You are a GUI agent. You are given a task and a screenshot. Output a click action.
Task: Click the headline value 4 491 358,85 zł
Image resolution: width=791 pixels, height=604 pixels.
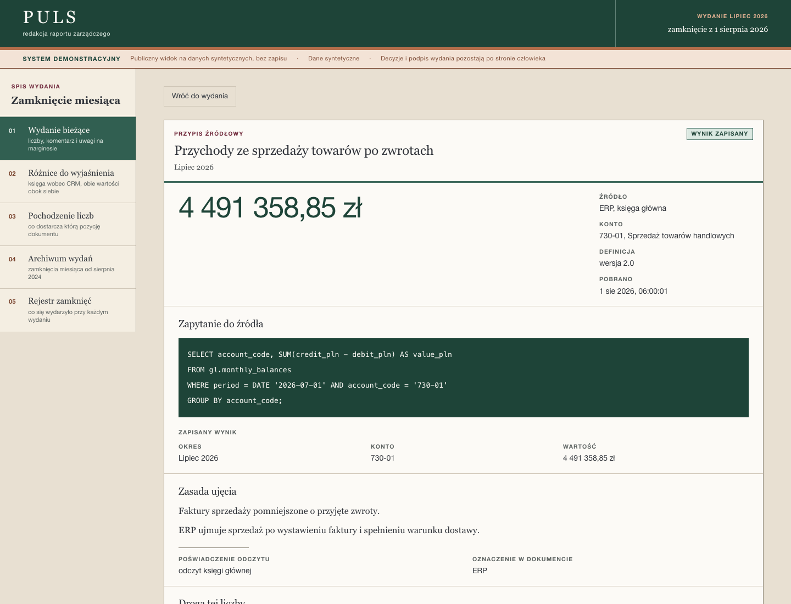(270, 208)
